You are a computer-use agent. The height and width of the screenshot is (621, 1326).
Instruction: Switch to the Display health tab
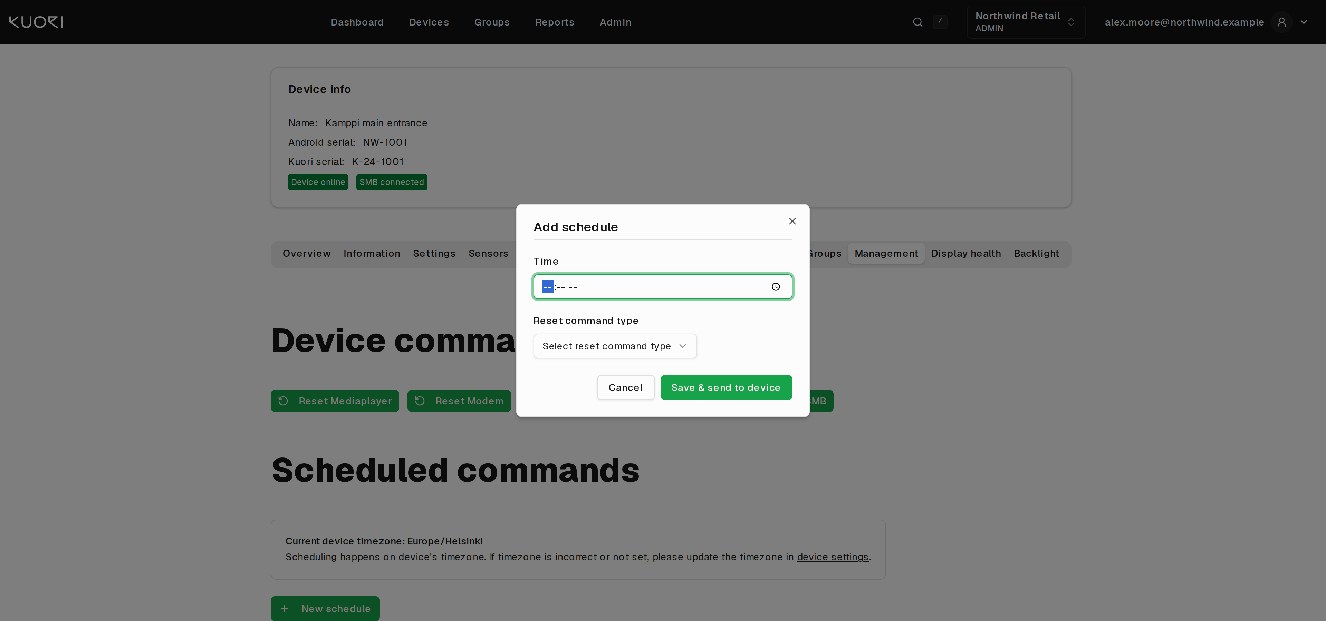(x=966, y=254)
